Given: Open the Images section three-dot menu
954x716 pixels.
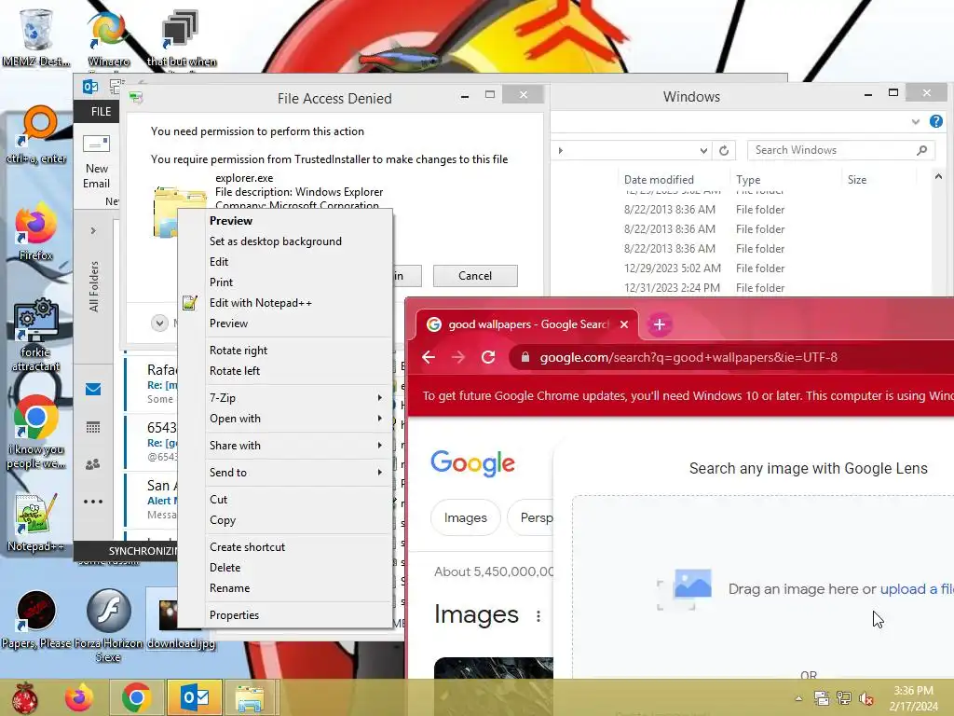Looking at the screenshot, I should click(x=538, y=616).
